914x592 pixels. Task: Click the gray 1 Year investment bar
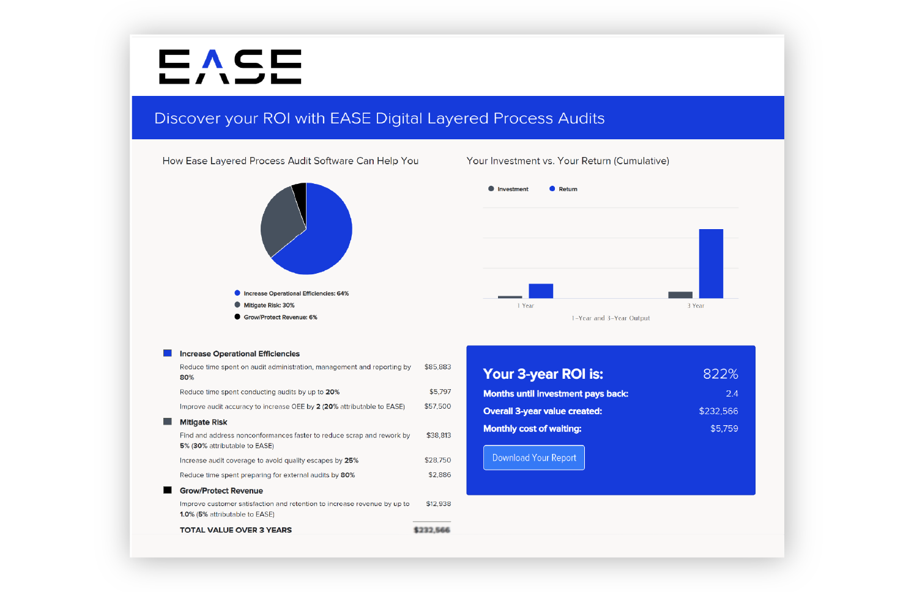pos(511,297)
